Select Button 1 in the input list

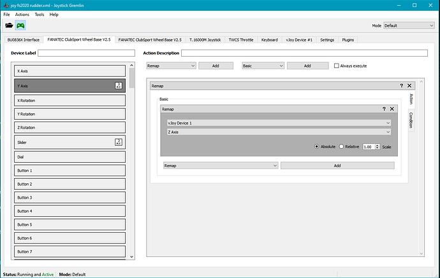coord(70,170)
